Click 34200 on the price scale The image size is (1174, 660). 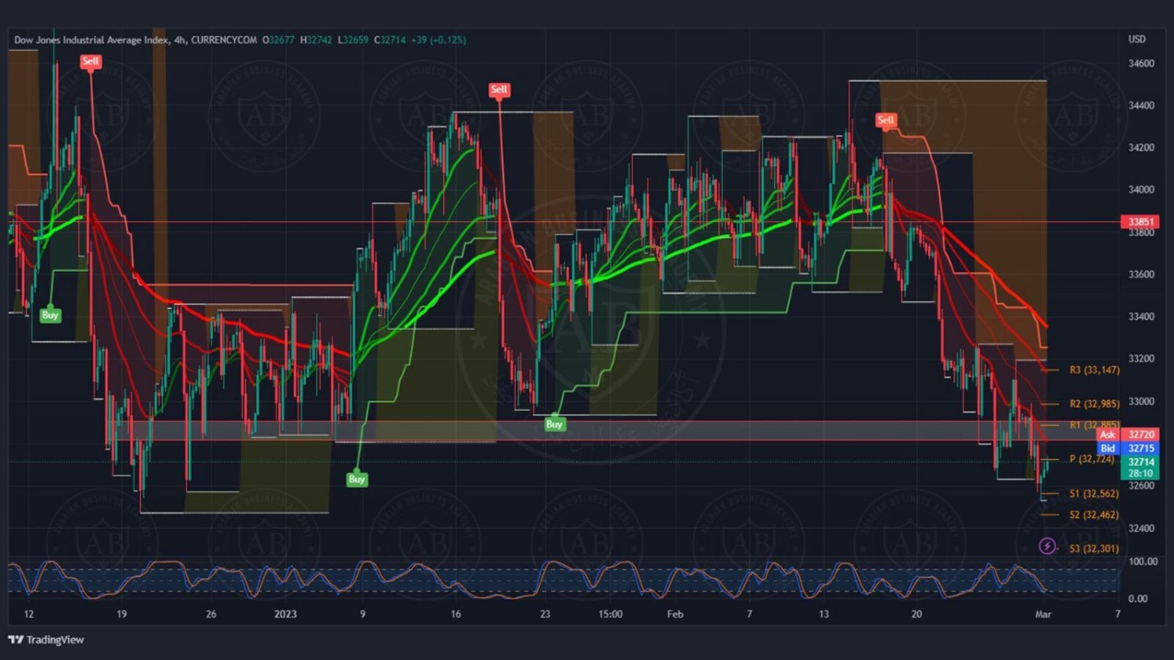click(1141, 148)
